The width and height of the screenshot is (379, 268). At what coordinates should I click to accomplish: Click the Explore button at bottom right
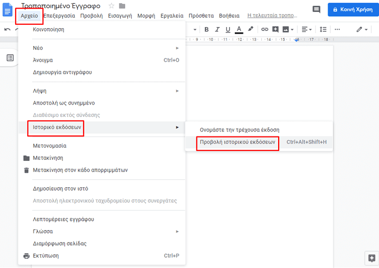click(x=372, y=258)
